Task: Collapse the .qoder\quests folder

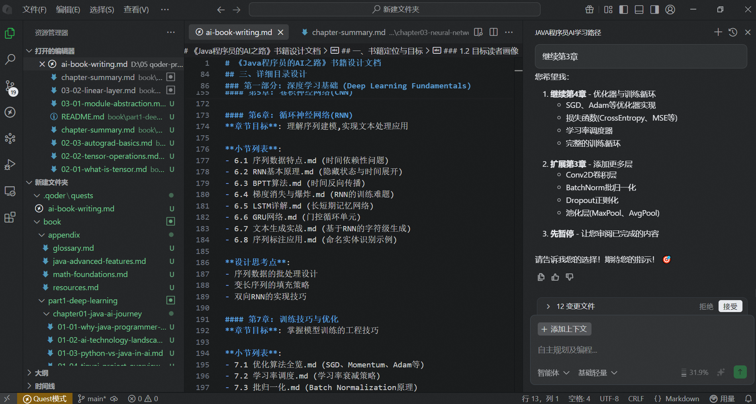Action: [37, 195]
